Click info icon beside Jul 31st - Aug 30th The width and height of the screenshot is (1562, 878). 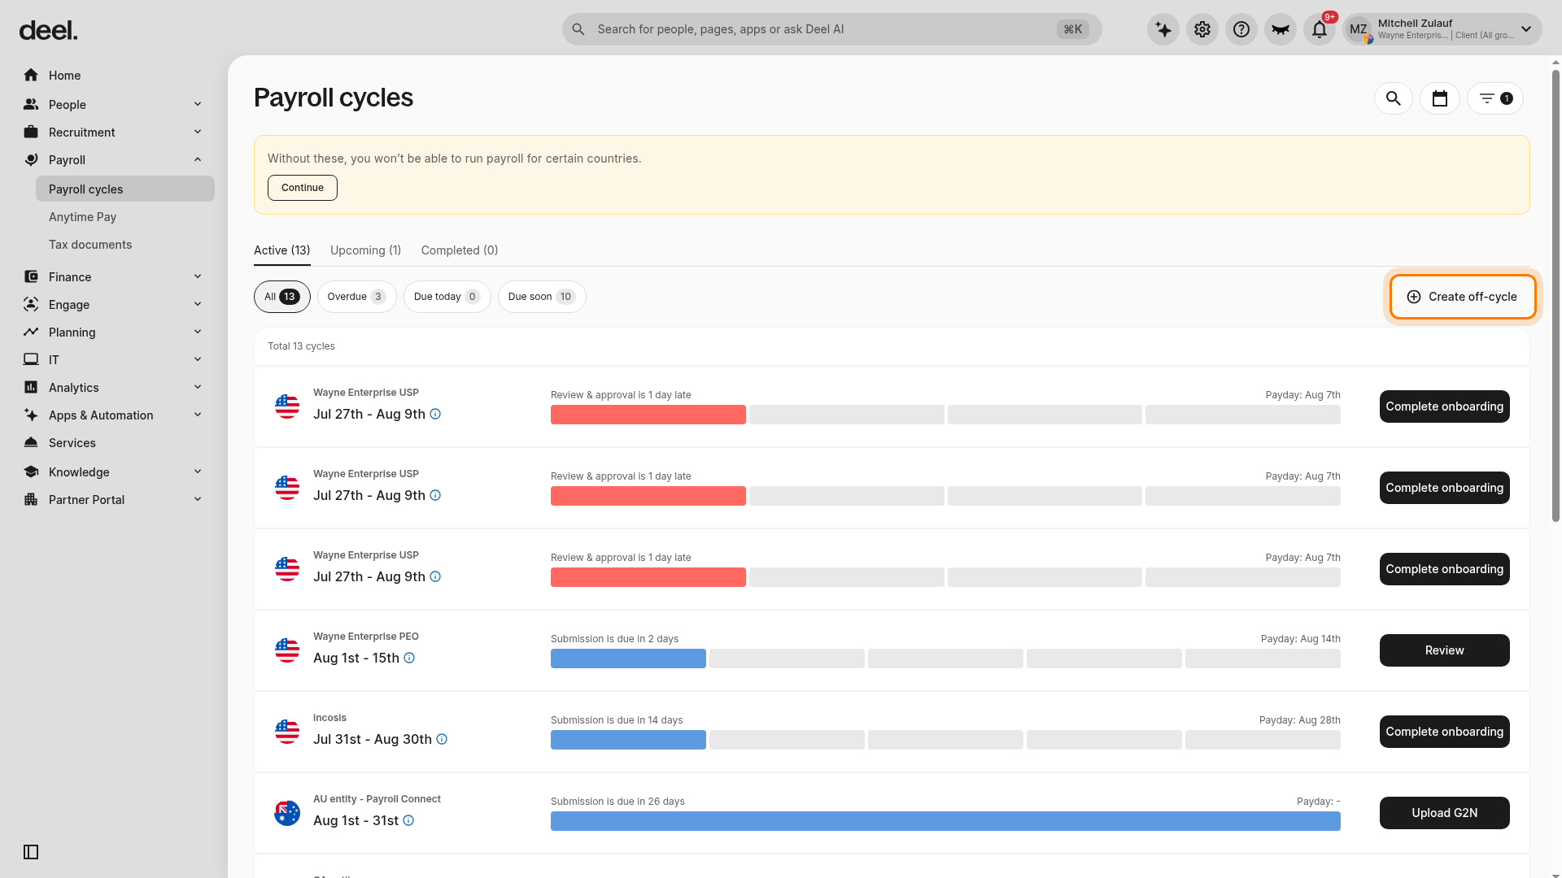point(442,739)
